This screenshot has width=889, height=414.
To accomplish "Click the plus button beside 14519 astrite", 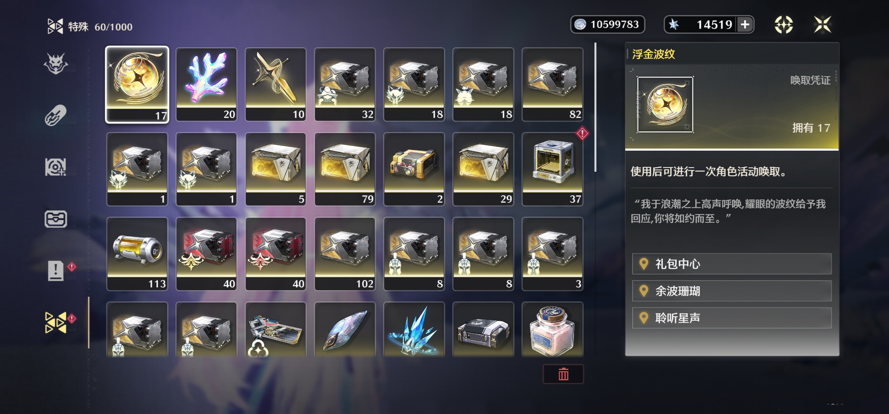I will click(x=745, y=25).
